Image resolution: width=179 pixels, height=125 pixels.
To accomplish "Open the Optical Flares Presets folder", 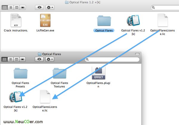I will [20, 73].
